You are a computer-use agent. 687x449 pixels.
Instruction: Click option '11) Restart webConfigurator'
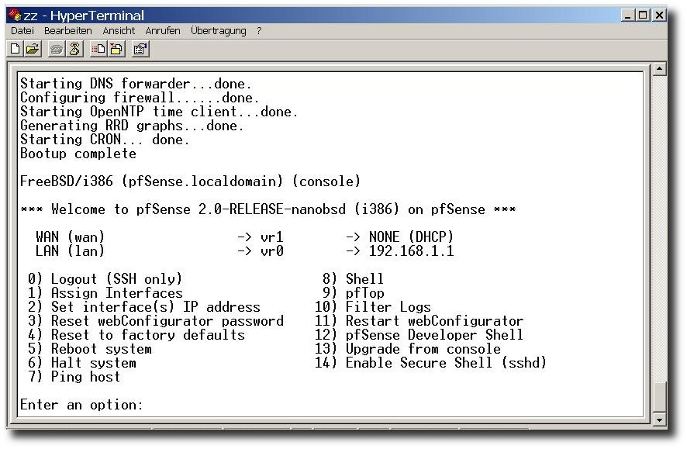(x=419, y=321)
